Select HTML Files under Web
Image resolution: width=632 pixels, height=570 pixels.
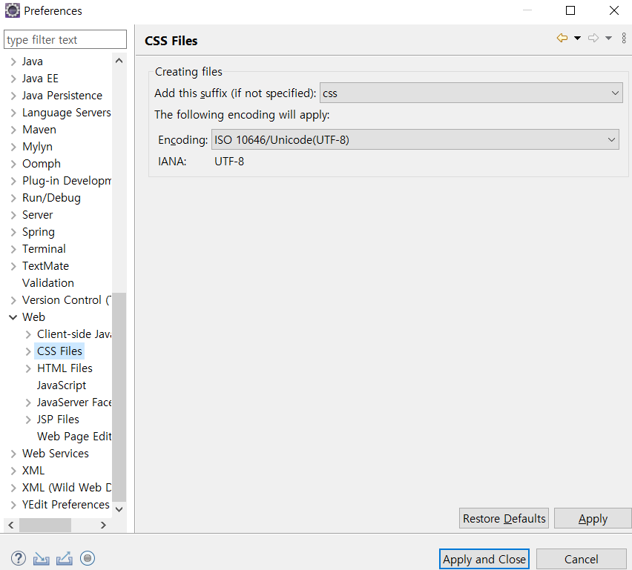pyautogui.click(x=65, y=368)
